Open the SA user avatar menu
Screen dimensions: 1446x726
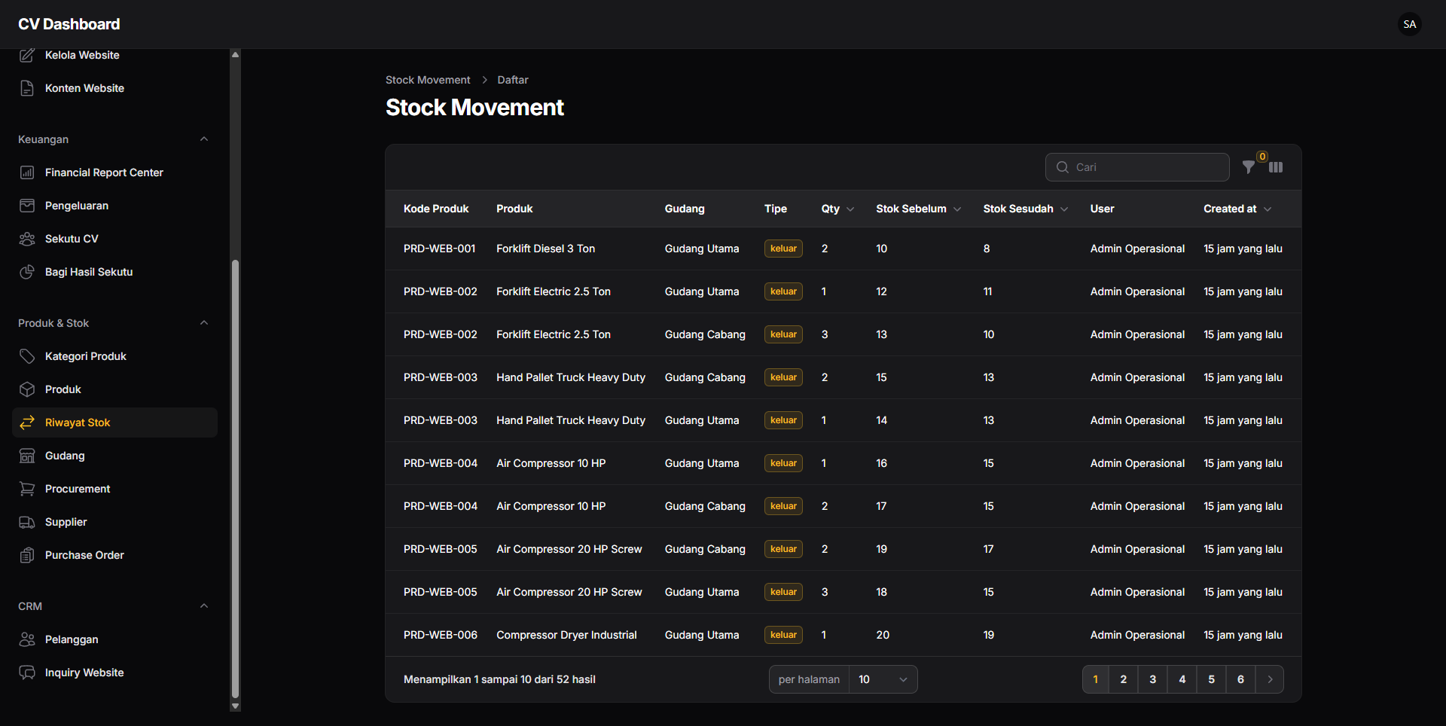tap(1410, 24)
